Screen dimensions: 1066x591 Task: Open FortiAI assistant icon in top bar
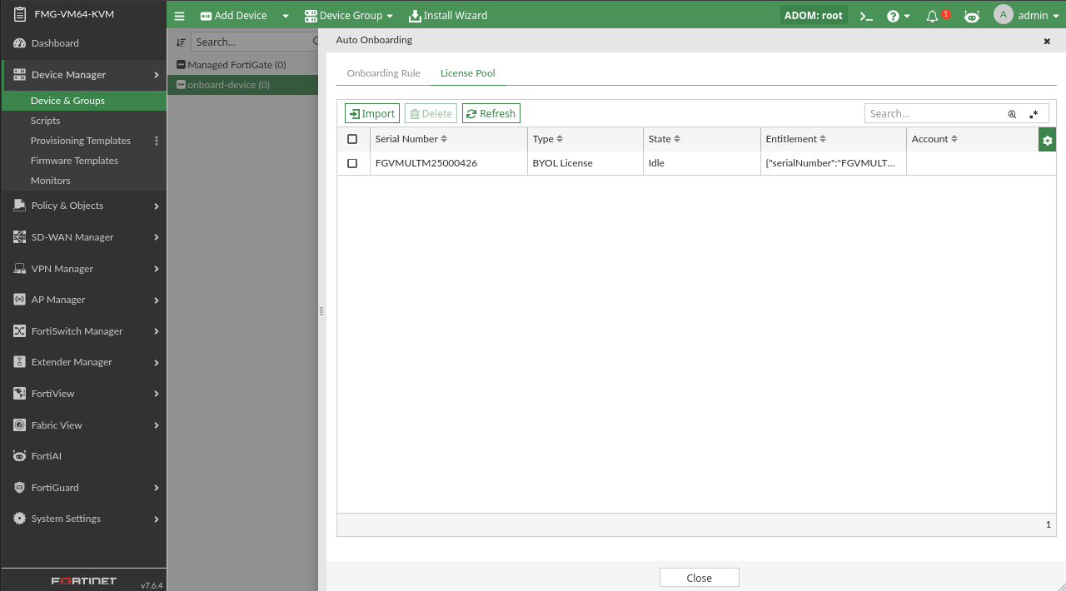971,15
